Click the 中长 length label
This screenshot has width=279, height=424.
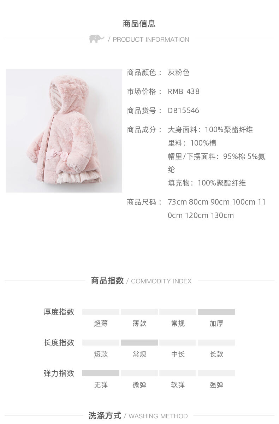(x=178, y=354)
